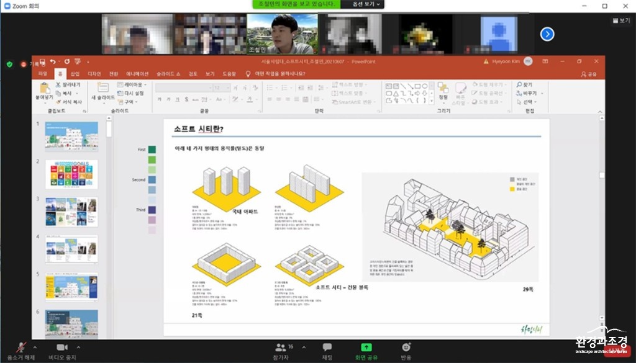This screenshot has width=636, height=363.
Task: Switch to Animations (애니메이션) tab
Action: point(137,74)
